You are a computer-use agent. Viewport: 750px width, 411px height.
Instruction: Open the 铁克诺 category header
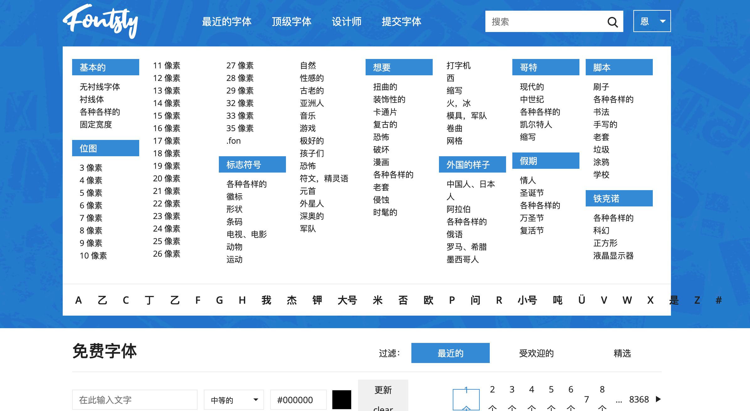619,198
